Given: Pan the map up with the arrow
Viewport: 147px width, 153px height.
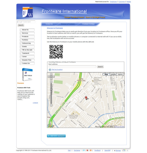Looking at the screenshot, I should click(x=51, y=74).
